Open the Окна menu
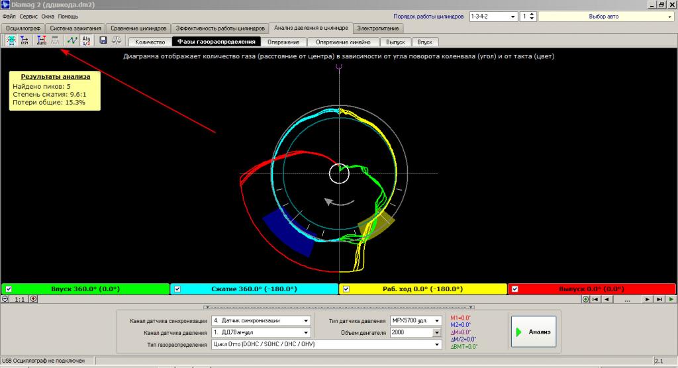This screenshot has height=368, width=678. click(48, 17)
